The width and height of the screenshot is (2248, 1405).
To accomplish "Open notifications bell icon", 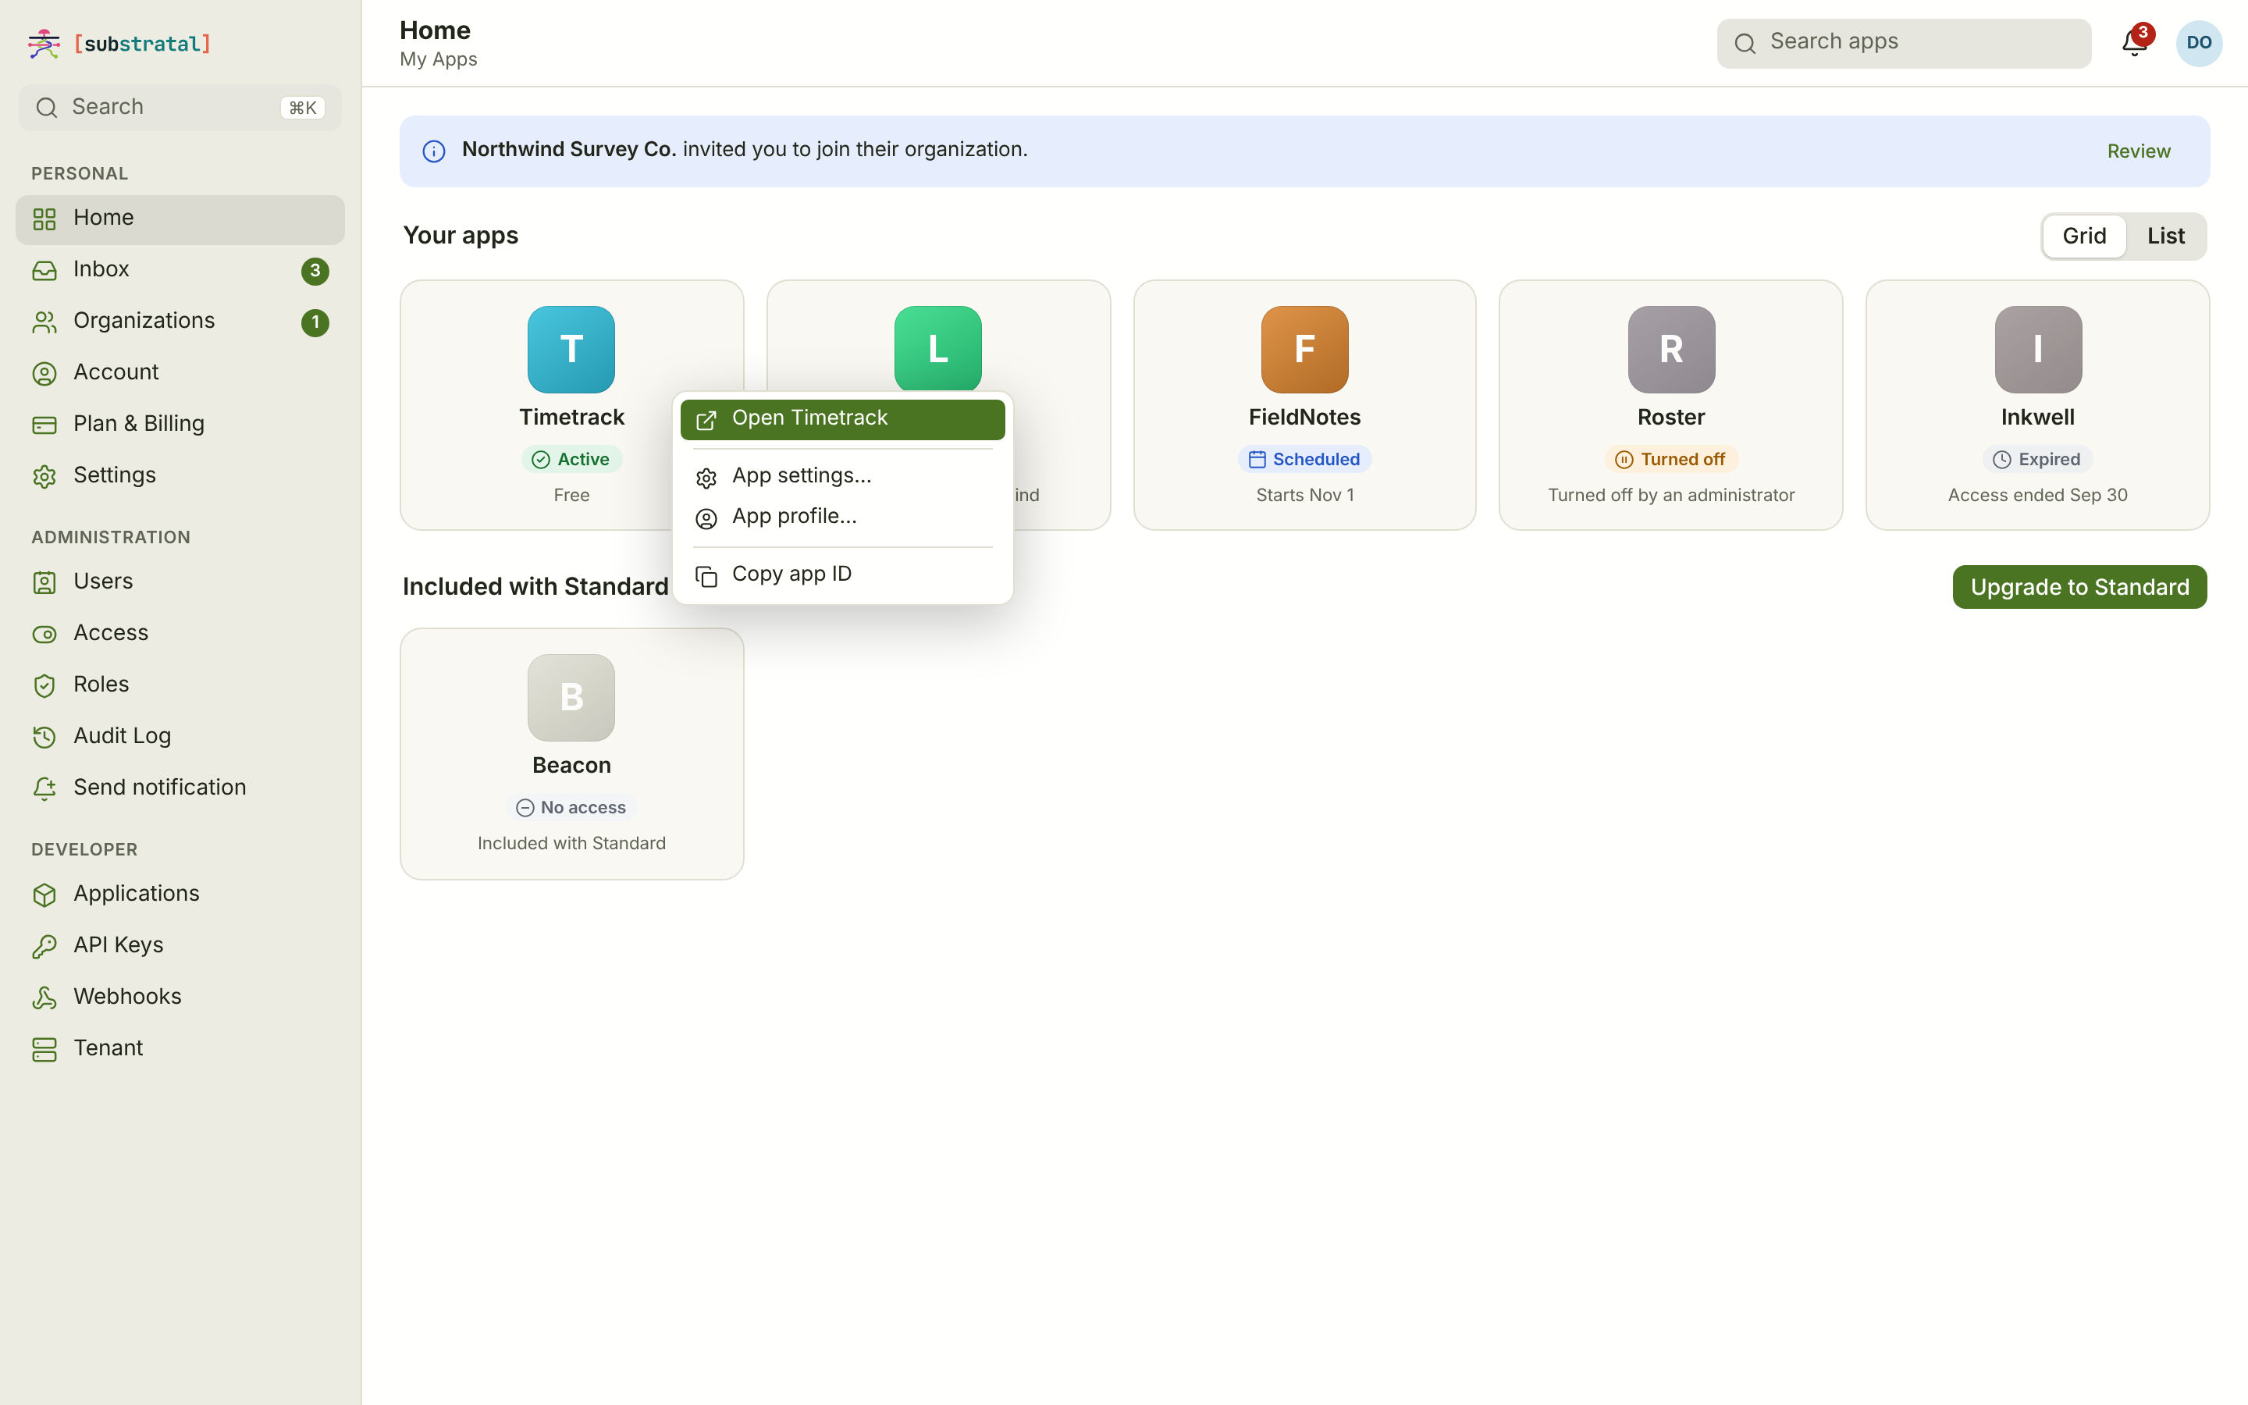I will [x=2135, y=43].
